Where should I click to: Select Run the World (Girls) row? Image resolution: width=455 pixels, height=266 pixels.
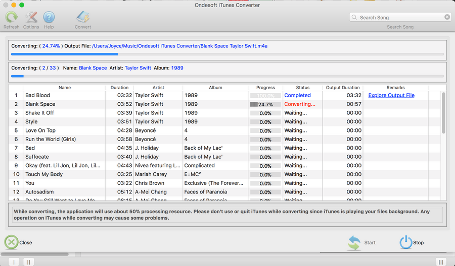tap(224, 139)
